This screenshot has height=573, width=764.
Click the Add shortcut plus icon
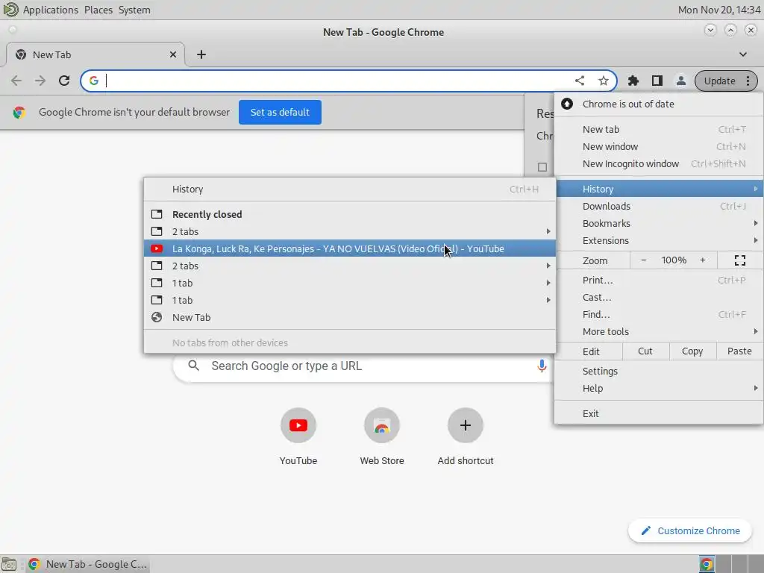tap(466, 425)
